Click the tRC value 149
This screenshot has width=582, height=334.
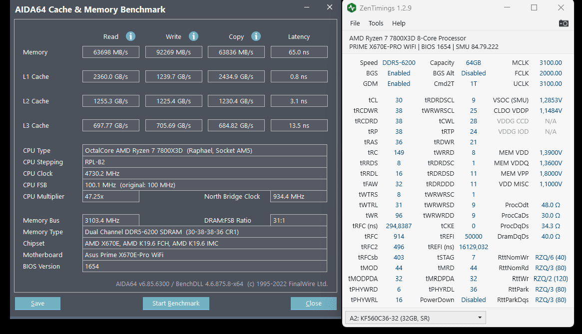coord(399,153)
